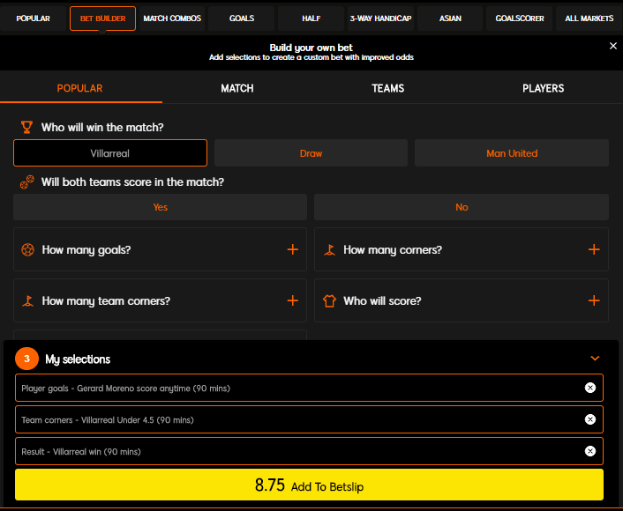Add the 8.75 bet to betslip

(309, 485)
